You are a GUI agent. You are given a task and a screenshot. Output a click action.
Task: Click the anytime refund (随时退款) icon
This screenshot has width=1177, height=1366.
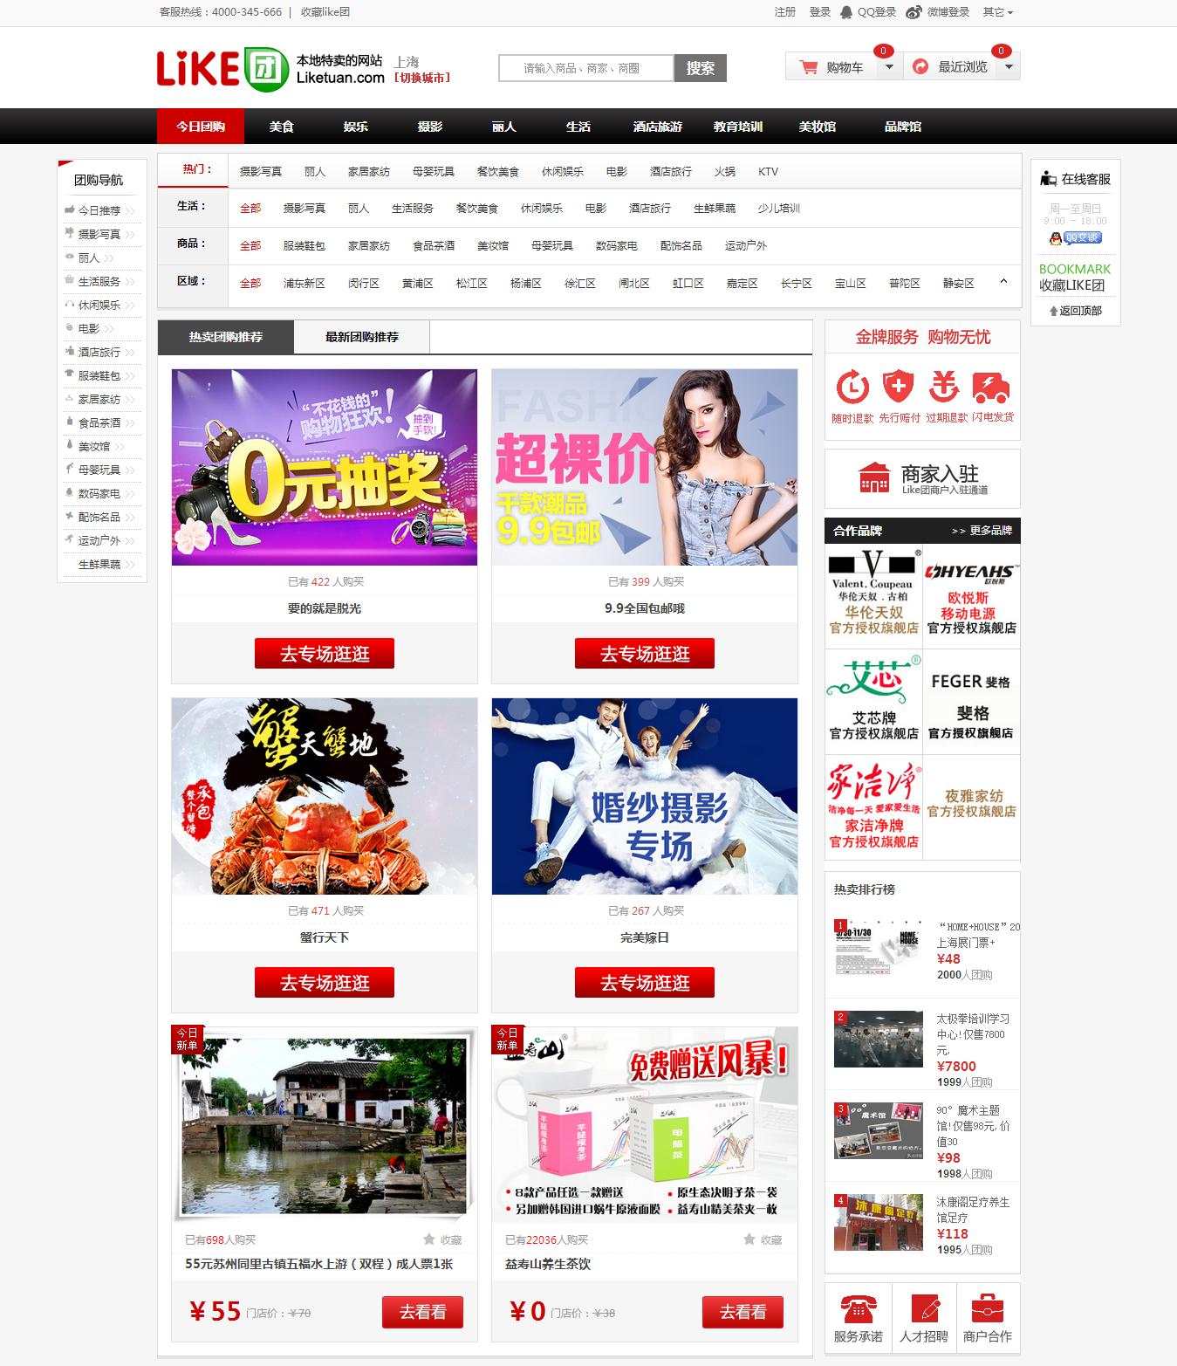[x=852, y=388]
